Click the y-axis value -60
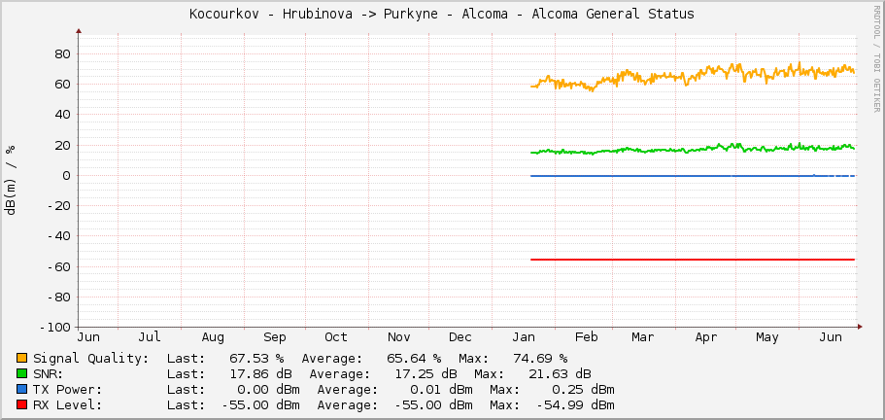Viewport: 885px width, 420px height. tap(58, 266)
